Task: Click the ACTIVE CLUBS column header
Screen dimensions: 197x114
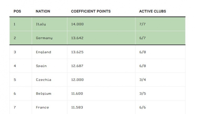Action: click(x=152, y=12)
